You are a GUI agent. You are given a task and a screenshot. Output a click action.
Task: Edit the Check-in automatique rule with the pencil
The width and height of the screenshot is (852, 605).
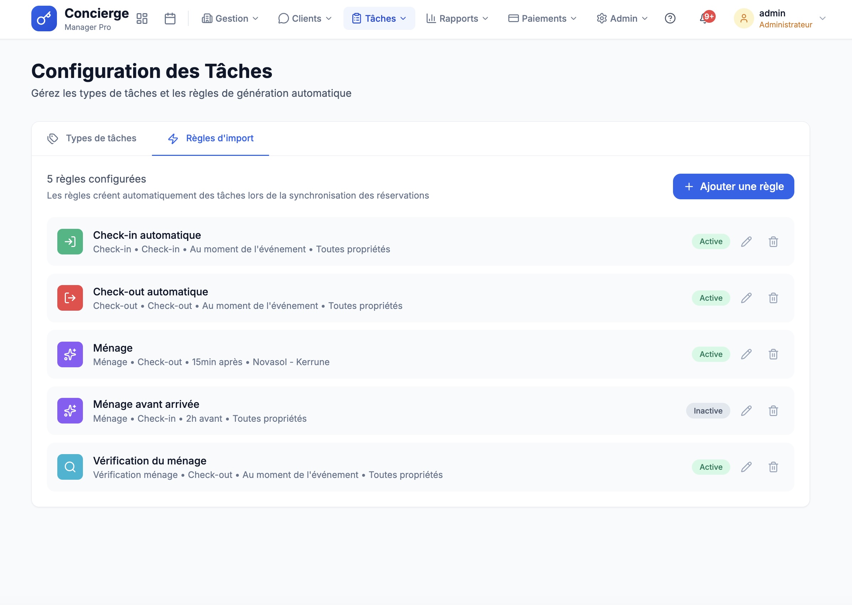coord(746,241)
